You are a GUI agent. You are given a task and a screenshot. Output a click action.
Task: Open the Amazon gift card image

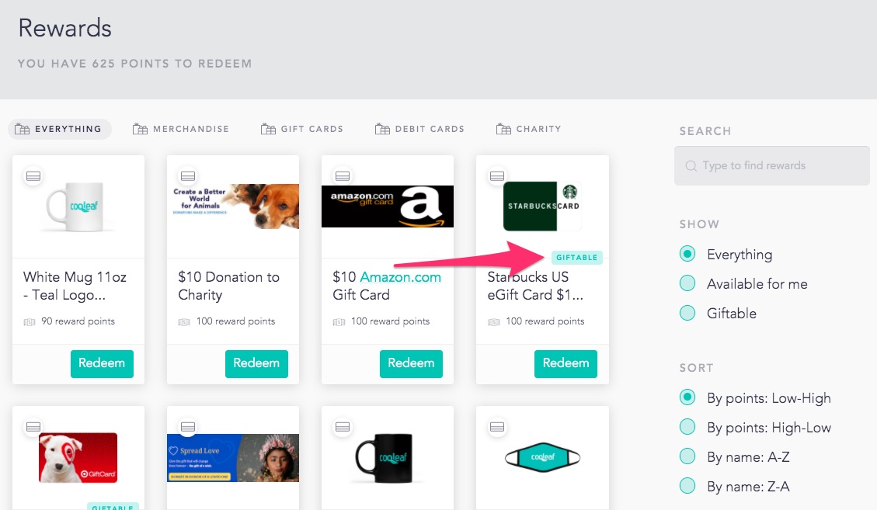coord(388,206)
